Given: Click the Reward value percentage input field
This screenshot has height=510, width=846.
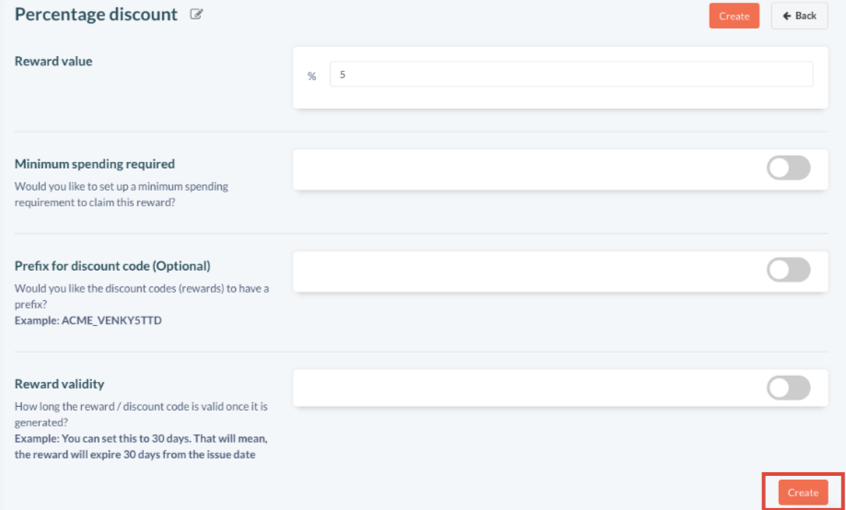Looking at the screenshot, I should 571,75.
